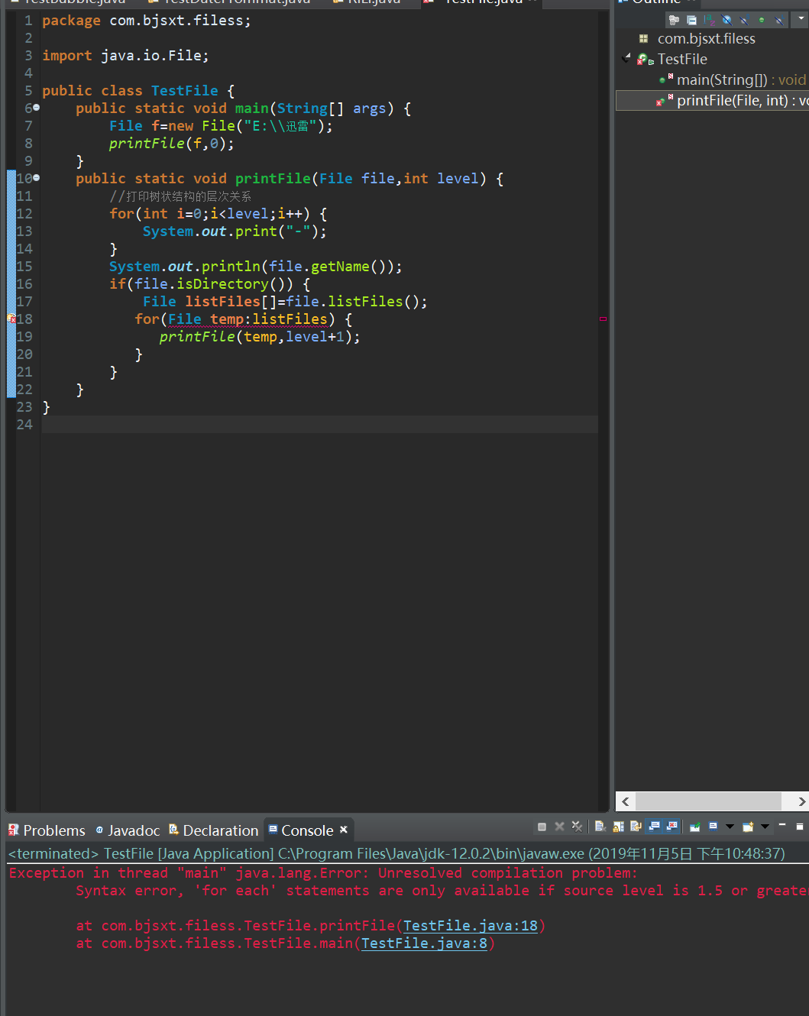Screen dimensions: 809x1016
Task: Toggle Word Wrap in the Console toolbar
Action: [x=636, y=827]
